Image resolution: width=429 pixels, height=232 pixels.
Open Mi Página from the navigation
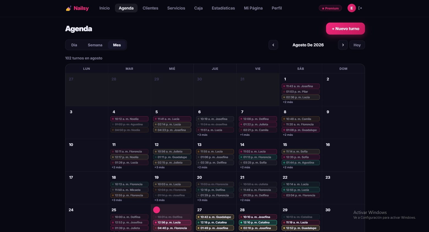pyautogui.click(x=253, y=8)
